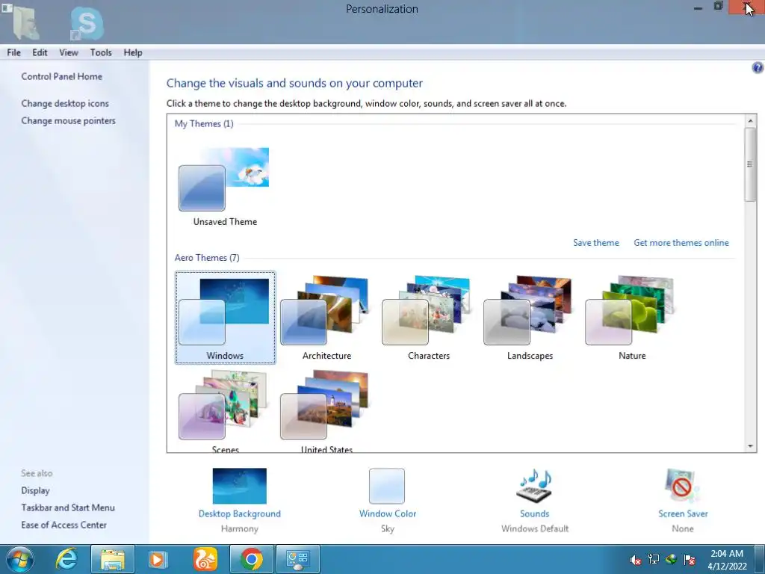The width and height of the screenshot is (765, 574).
Task: Open Change mouse pointers link
Action: 68,120
